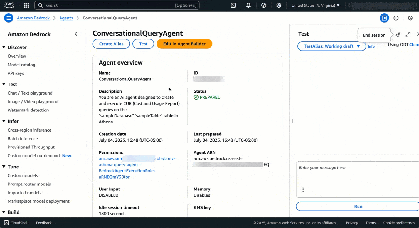Click the Test button beside Create Alias
Viewport: 419px width, 228px height.
(143, 44)
